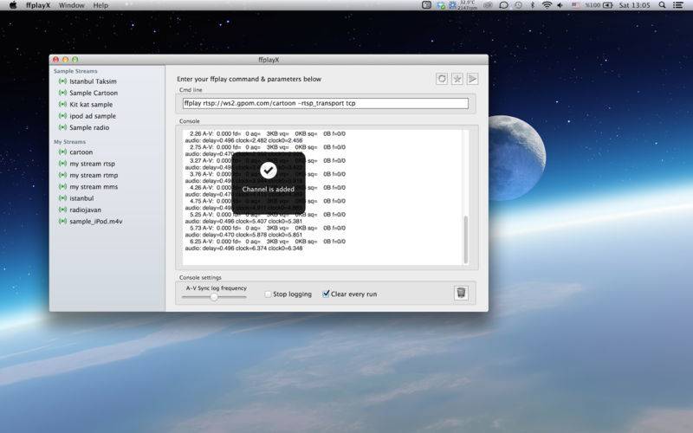
Task: Click the Cmd line input field
Action: coord(326,103)
